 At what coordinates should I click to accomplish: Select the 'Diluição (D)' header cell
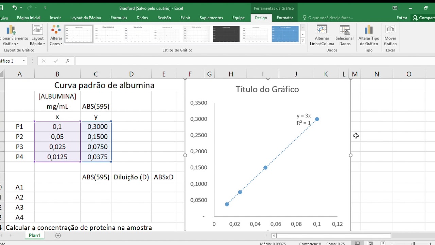(x=131, y=177)
